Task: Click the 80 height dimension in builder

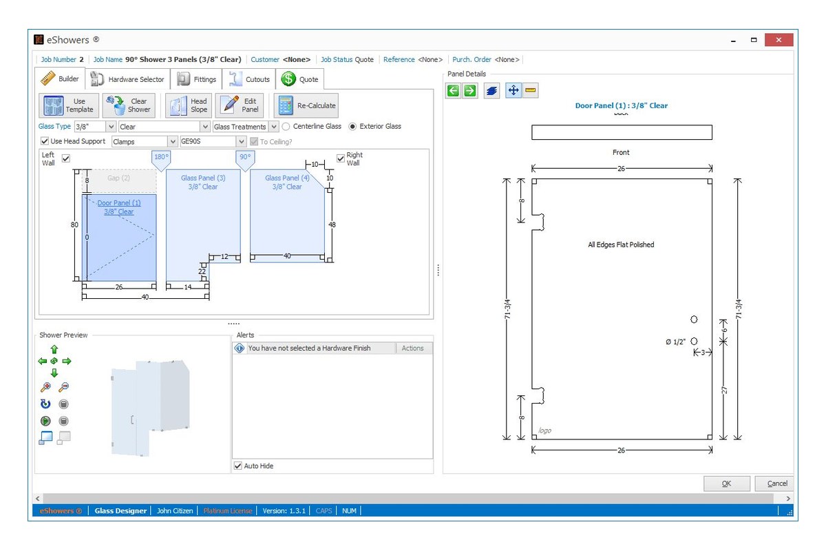Action: coord(74,225)
